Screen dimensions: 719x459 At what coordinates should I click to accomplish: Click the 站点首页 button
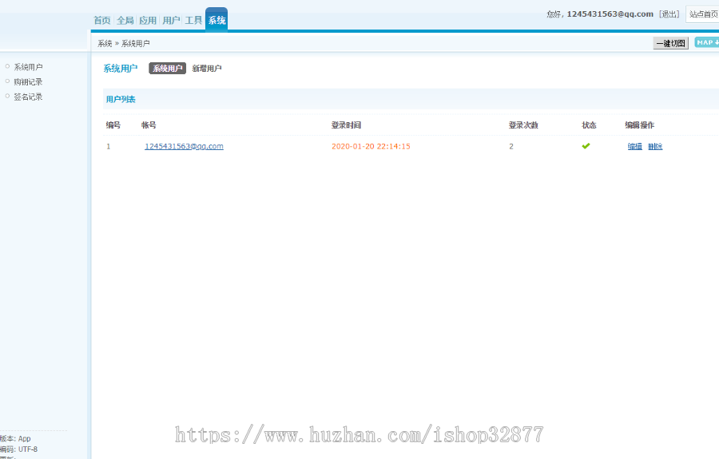click(702, 14)
